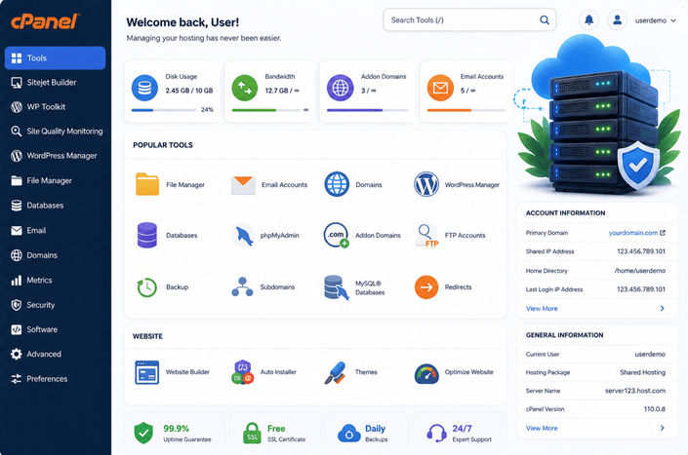Screen dimensions: 688x455
Task: Click the Addon Domains purple progress bar
Action: (x=367, y=110)
